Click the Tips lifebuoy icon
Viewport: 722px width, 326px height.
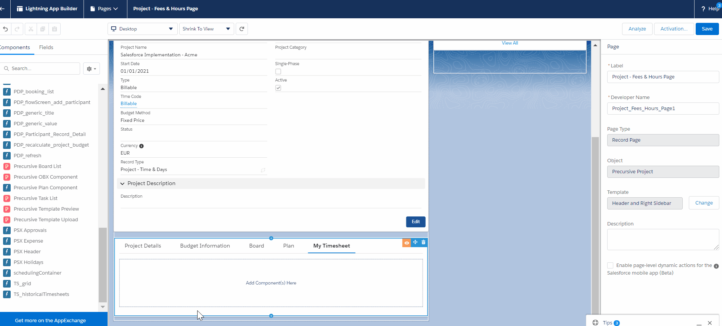(x=595, y=323)
